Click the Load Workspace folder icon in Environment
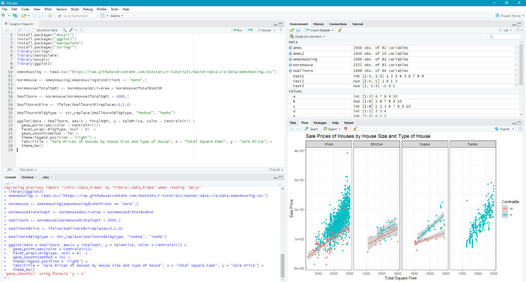This screenshot has width=526, height=282. pos(292,30)
